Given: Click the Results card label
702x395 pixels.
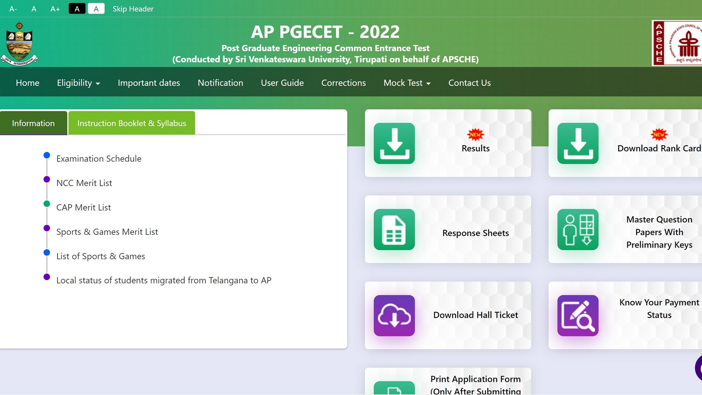Looking at the screenshot, I should [476, 148].
